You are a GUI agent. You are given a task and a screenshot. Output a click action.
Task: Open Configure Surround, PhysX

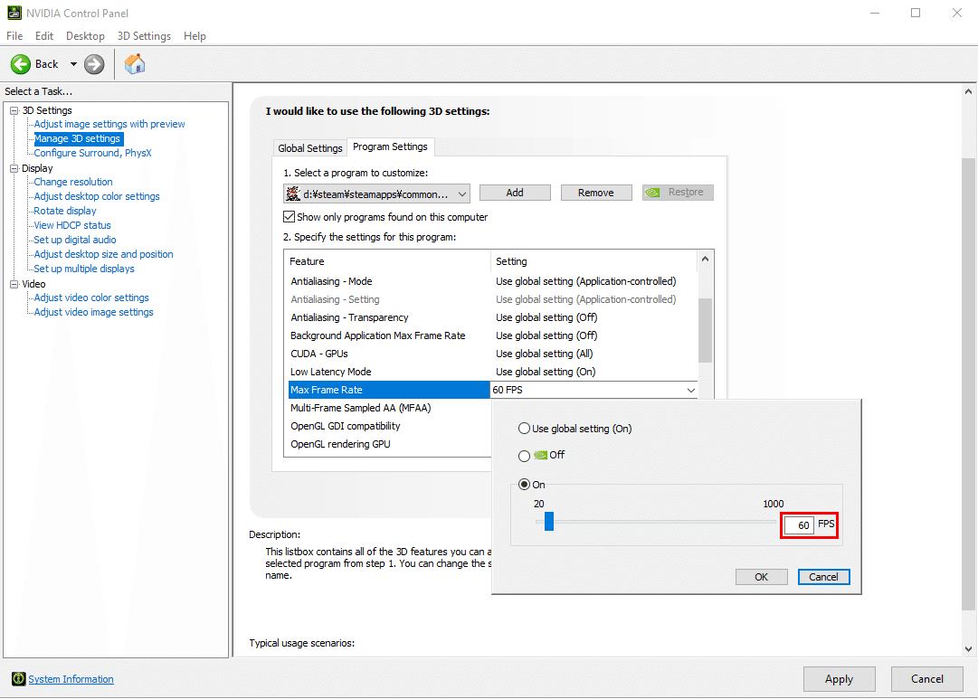92,153
